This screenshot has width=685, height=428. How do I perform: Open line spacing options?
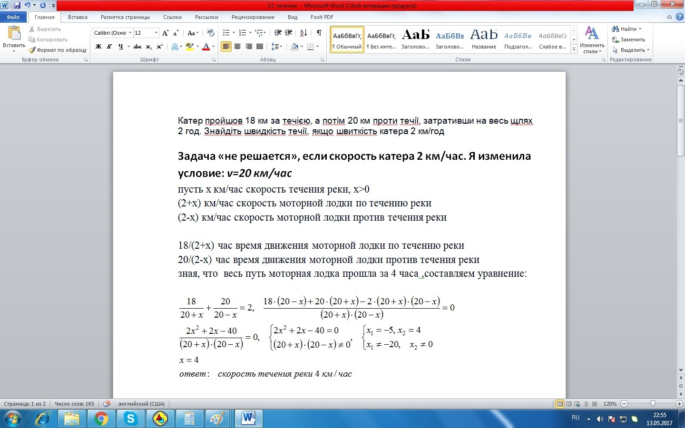pyautogui.click(x=274, y=47)
